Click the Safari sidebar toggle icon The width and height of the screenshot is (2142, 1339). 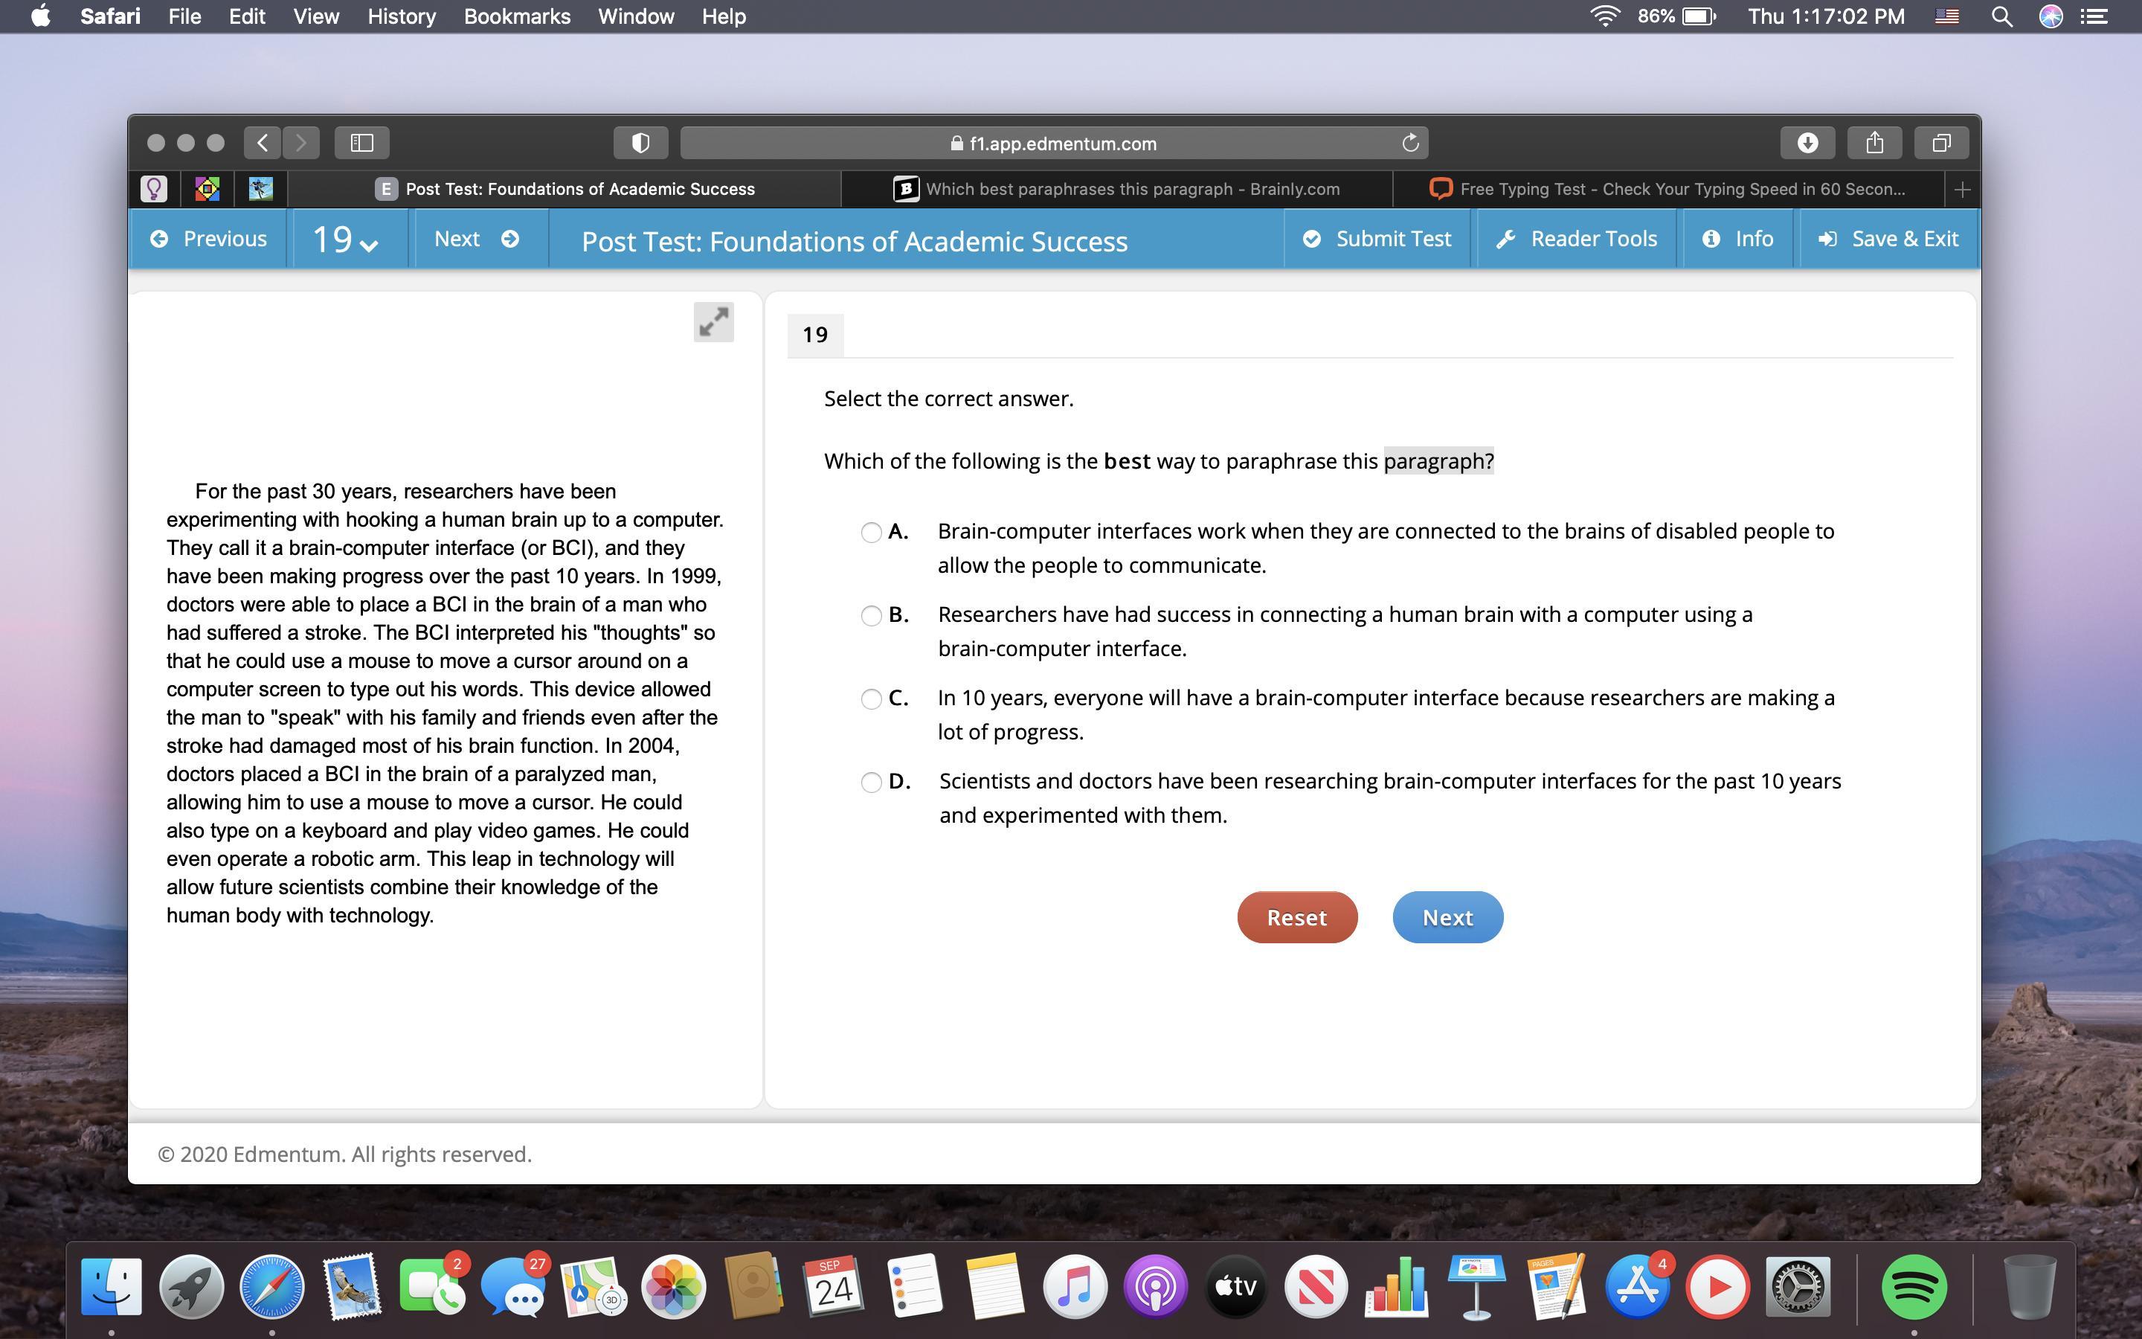click(x=362, y=143)
